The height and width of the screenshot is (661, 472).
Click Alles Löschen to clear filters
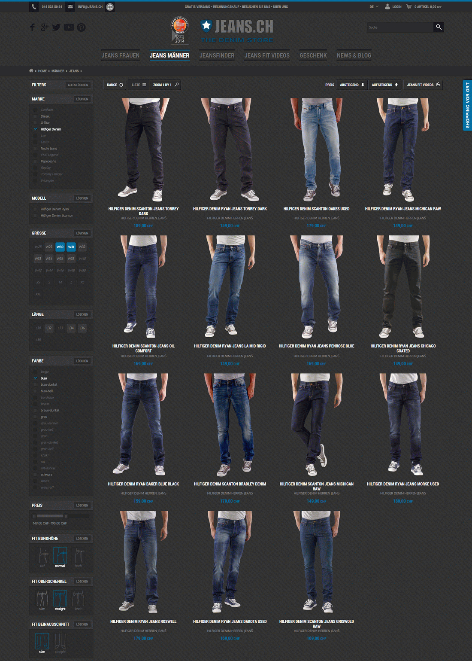(x=78, y=85)
